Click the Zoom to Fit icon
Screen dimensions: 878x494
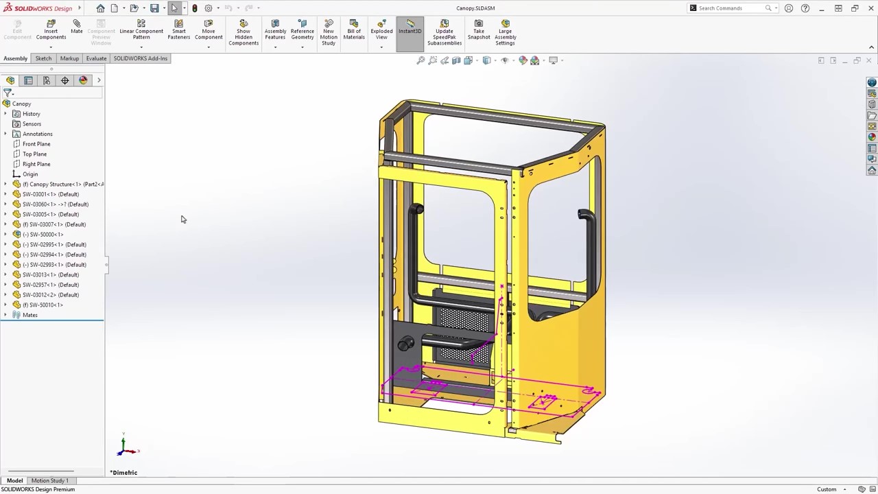pyautogui.click(x=420, y=60)
